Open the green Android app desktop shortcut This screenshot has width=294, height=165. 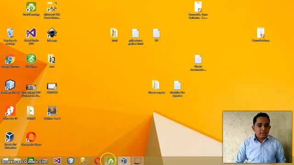[x=31, y=9]
